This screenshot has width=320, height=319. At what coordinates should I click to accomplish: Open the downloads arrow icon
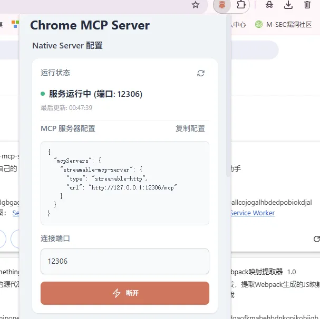[288, 5]
